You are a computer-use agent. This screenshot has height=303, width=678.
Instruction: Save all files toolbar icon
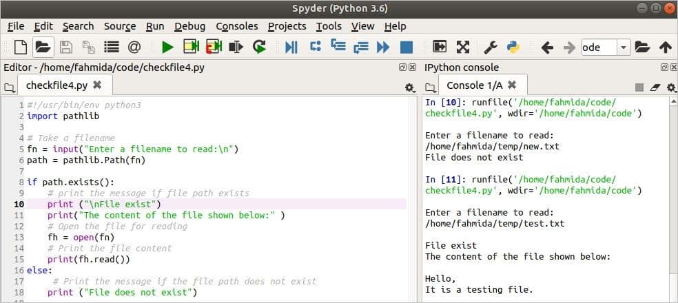pyautogui.click(x=89, y=47)
